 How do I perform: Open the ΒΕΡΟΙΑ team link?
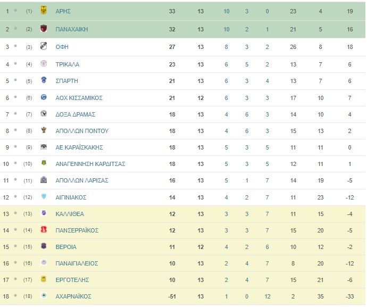click(x=66, y=247)
